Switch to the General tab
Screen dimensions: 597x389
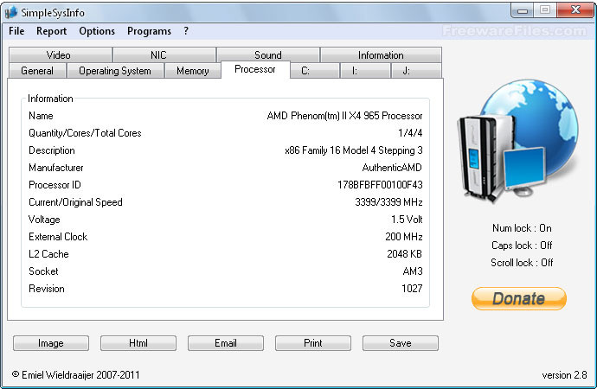pos(37,71)
